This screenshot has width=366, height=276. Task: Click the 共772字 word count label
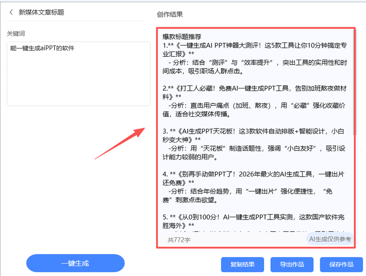(x=179, y=240)
